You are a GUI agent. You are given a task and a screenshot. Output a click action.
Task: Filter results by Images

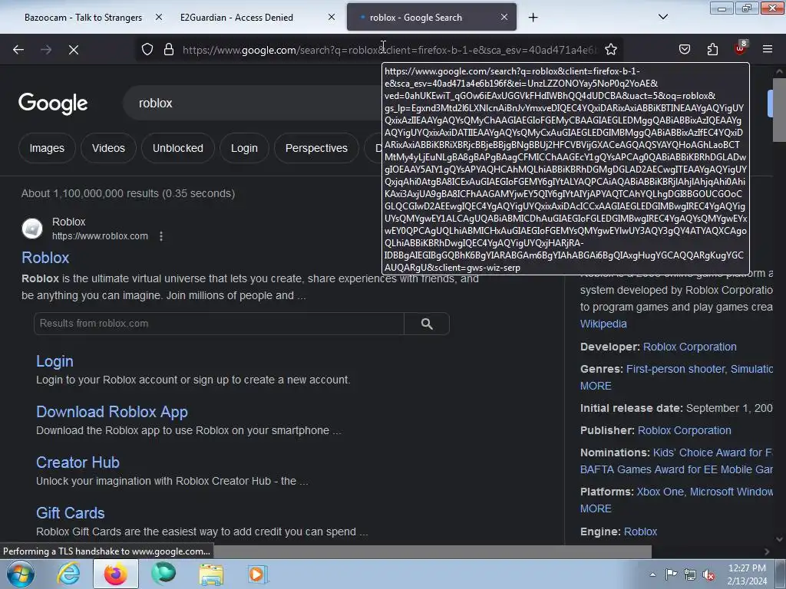(47, 148)
